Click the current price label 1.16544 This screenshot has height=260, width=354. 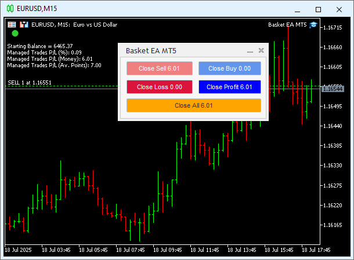tap(333, 89)
